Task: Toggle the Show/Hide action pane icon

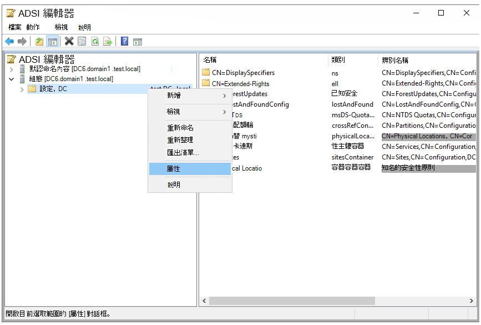Action: pyautogui.click(x=138, y=42)
